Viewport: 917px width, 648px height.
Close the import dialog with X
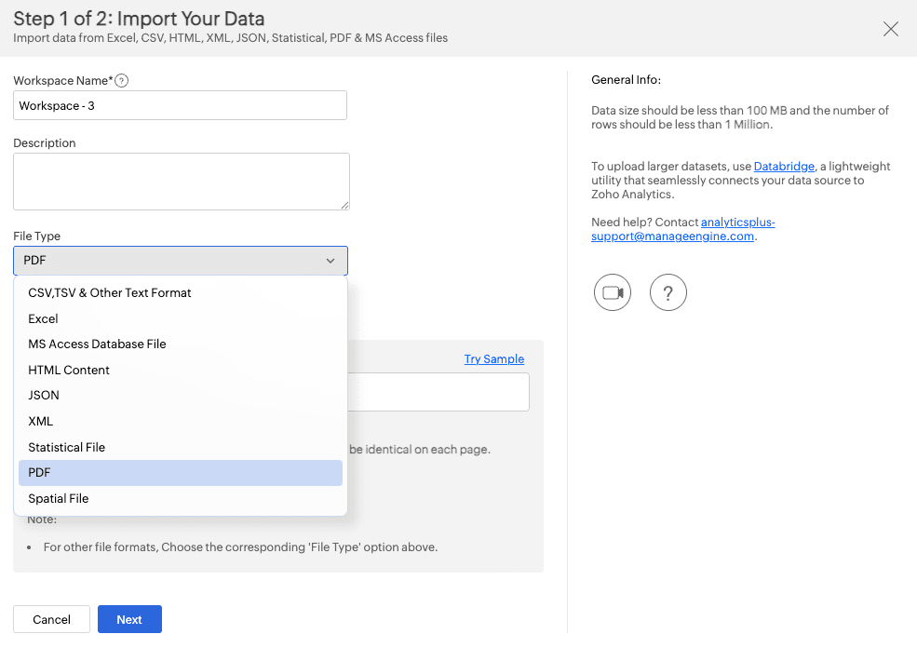(x=891, y=29)
